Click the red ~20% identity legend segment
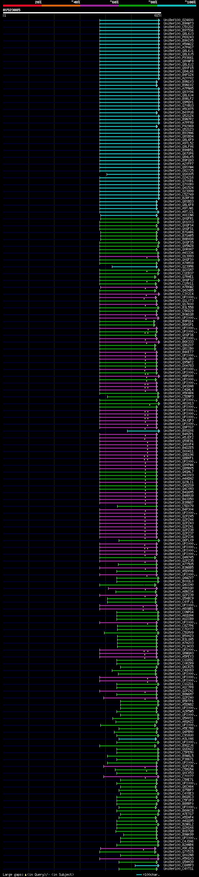The image size is (199, 877). point(22,6)
